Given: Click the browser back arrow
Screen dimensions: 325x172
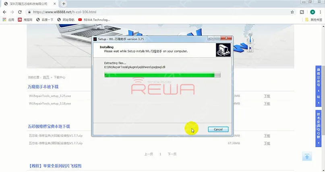Looking at the screenshot, I should point(4,12).
